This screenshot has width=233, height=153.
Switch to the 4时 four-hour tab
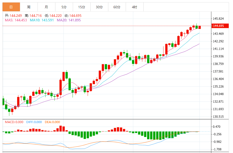click(x=135, y=7)
